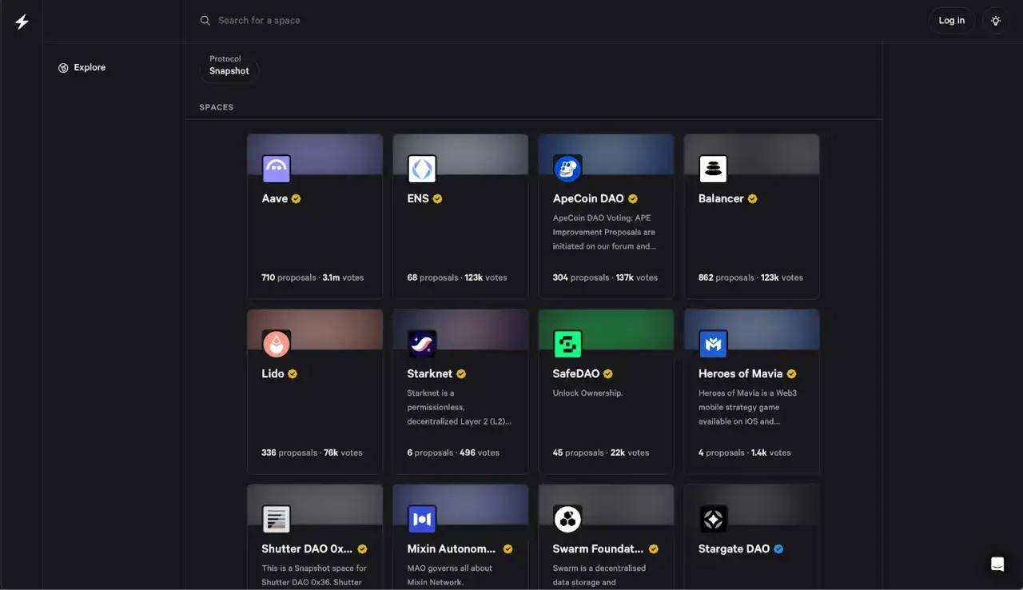1023x590 pixels.
Task: Open the Starknet space title
Action: 430,374
